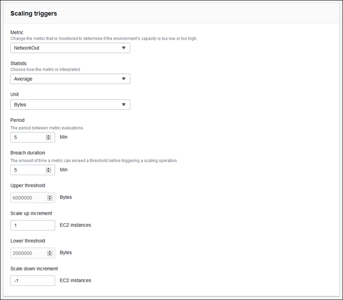Click the triangle arrow on the Statistic dropdown
This screenshot has width=343, height=300.
pos(123,79)
